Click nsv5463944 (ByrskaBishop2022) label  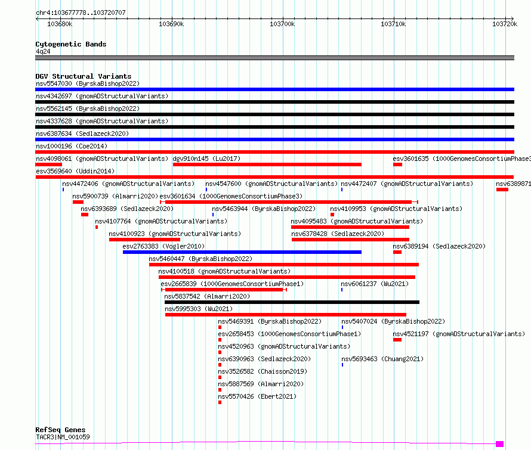coord(264,209)
